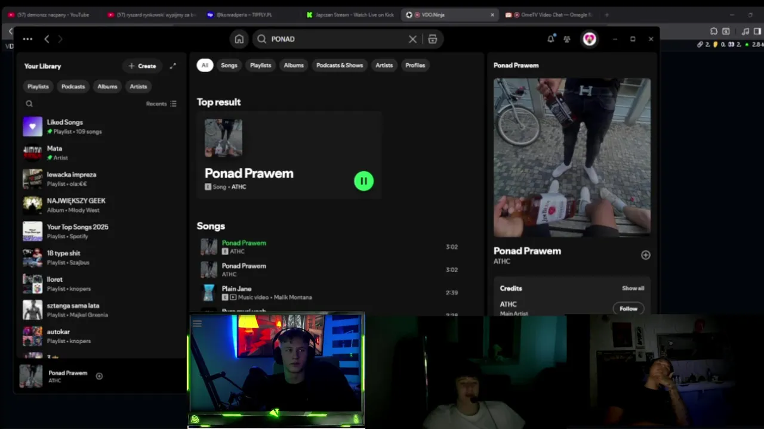This screenshot has height=429, width=764.
Task: Click the search magnifier icon in top bar
Action: 261,39
